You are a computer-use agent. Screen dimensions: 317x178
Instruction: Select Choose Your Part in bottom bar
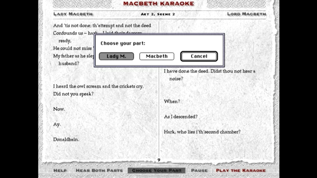[x=157, y=170]
